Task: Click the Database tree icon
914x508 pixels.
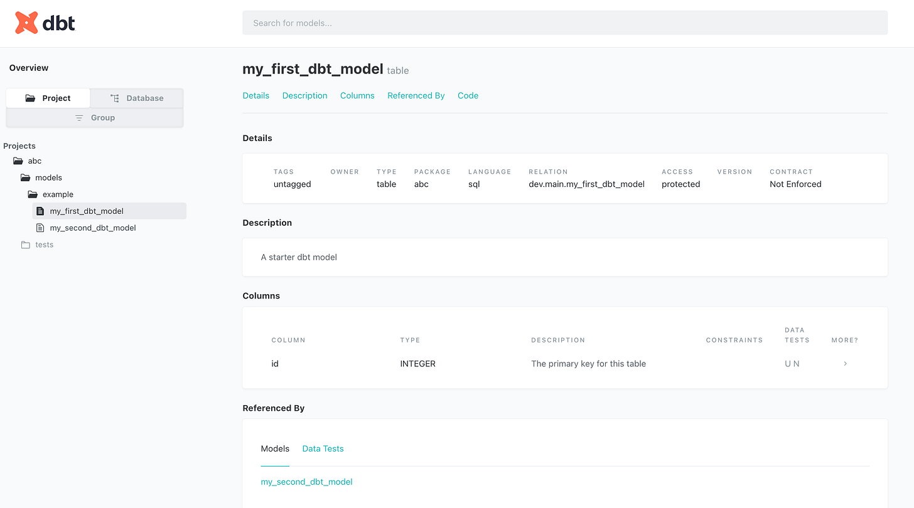Action: [x=114, y=98]
